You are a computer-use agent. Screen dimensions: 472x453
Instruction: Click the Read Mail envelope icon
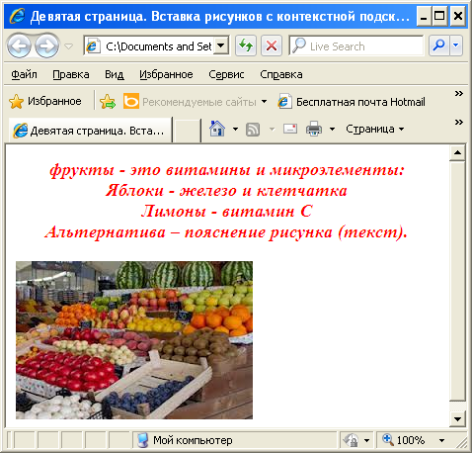(x=290, y=129)
